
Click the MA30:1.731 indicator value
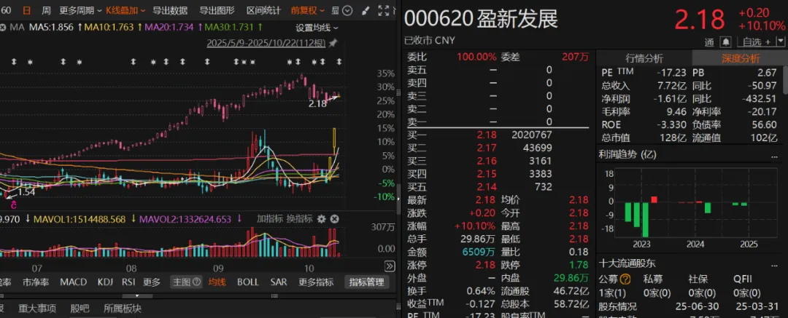[x=229, y=27]
